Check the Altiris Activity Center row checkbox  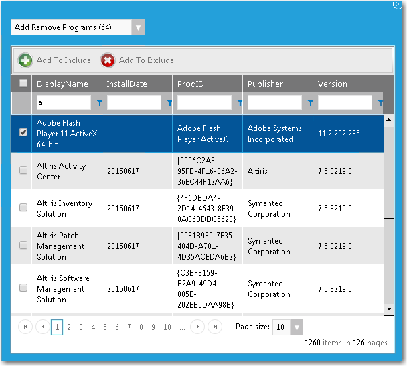[23, 171]
